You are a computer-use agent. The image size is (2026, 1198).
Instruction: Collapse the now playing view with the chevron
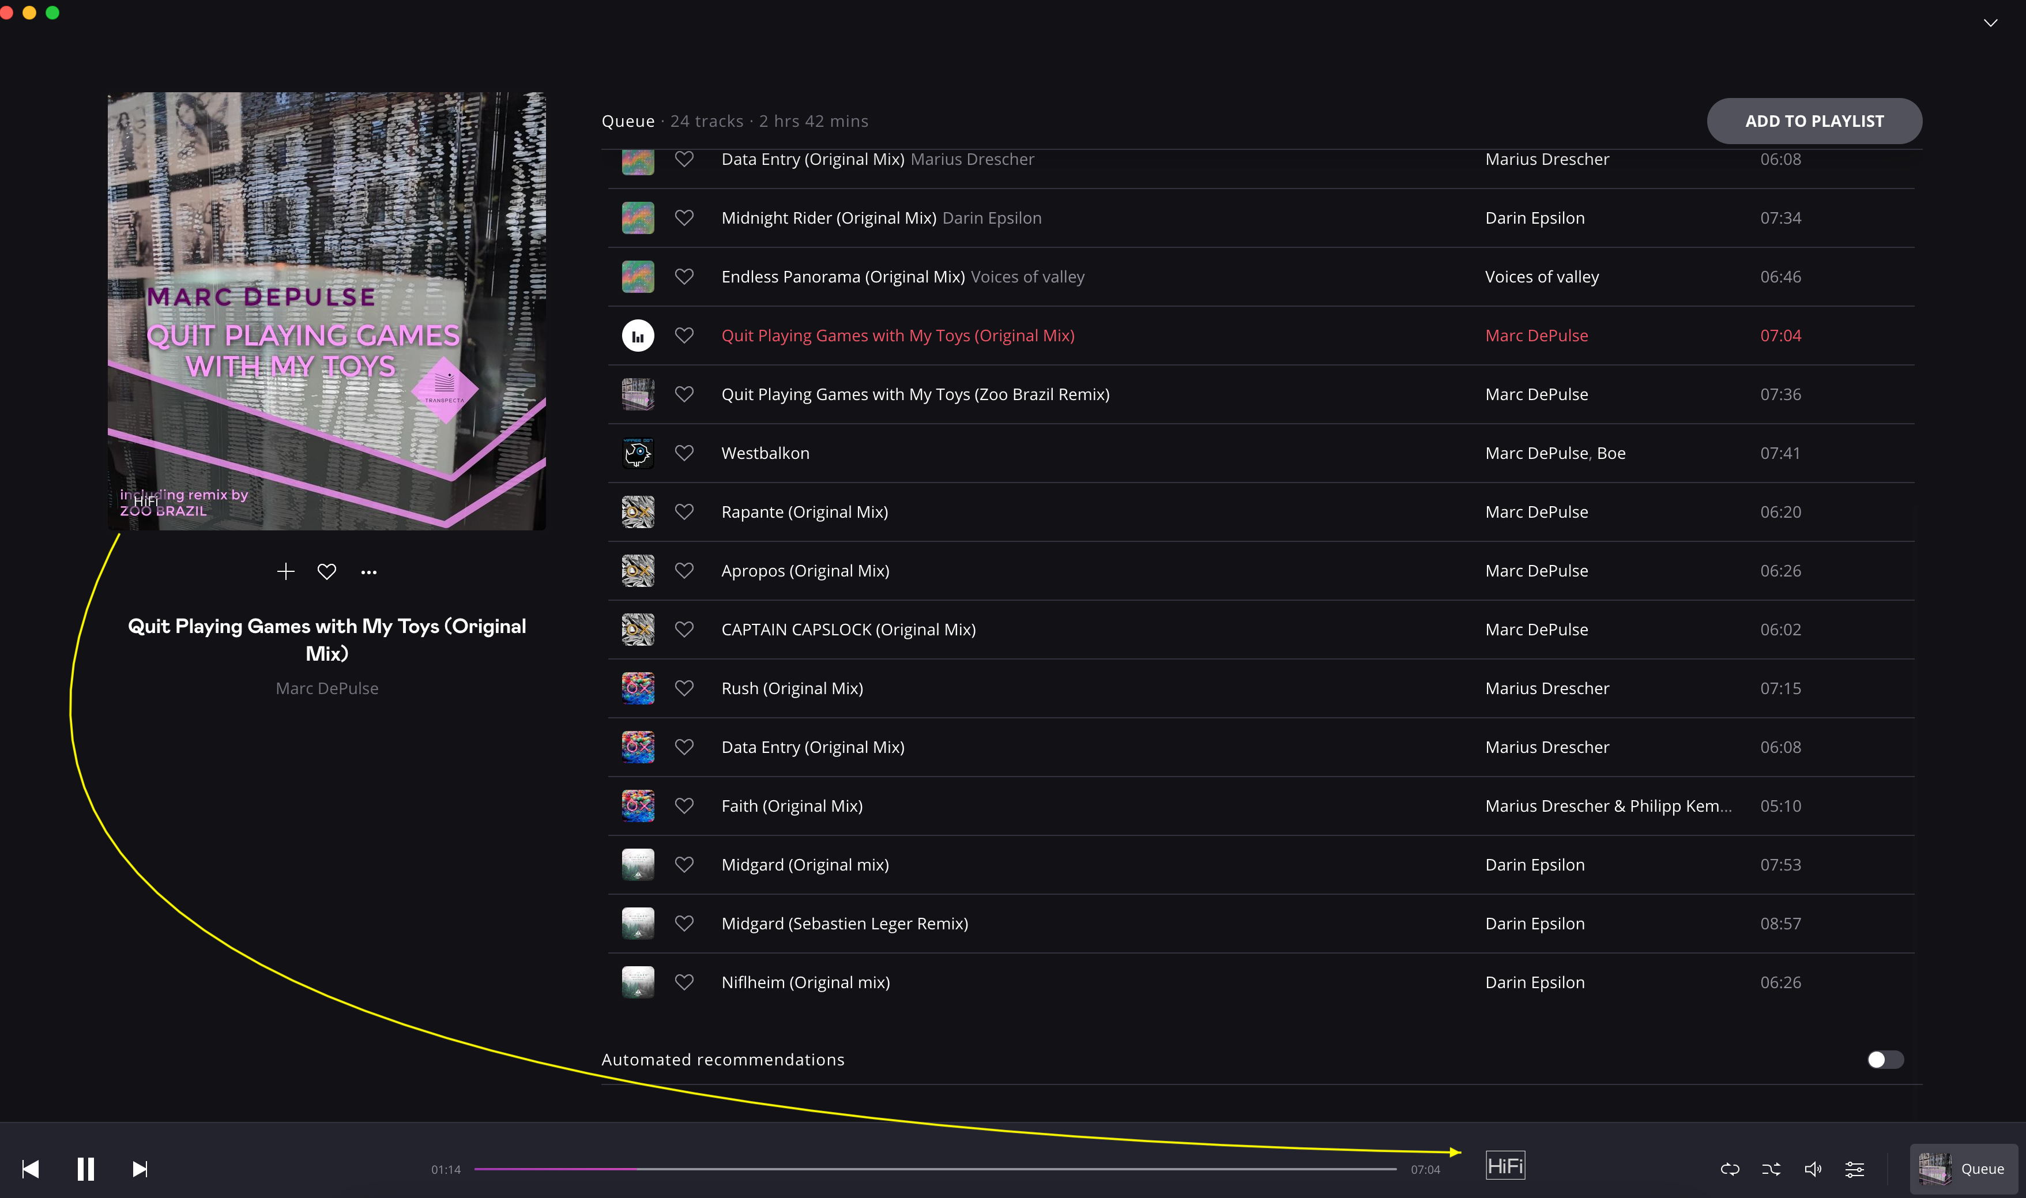click(x=1990, y=22)
